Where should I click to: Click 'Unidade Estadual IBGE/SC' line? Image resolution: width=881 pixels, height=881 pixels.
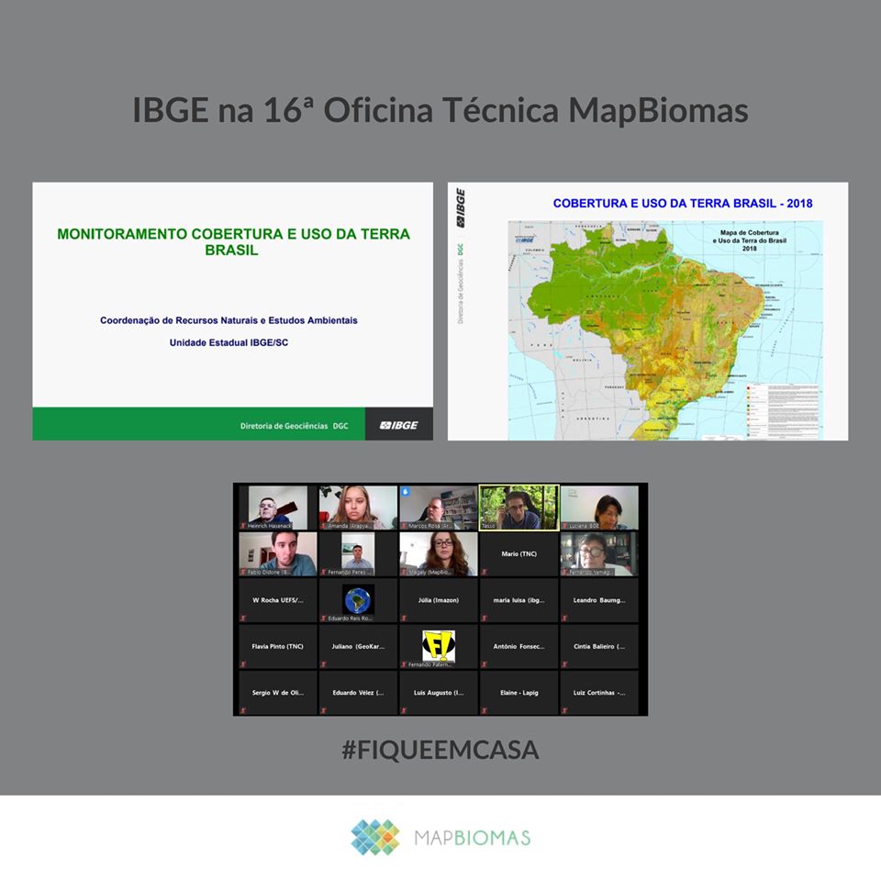pyautogui.click(x=229, y=342)
